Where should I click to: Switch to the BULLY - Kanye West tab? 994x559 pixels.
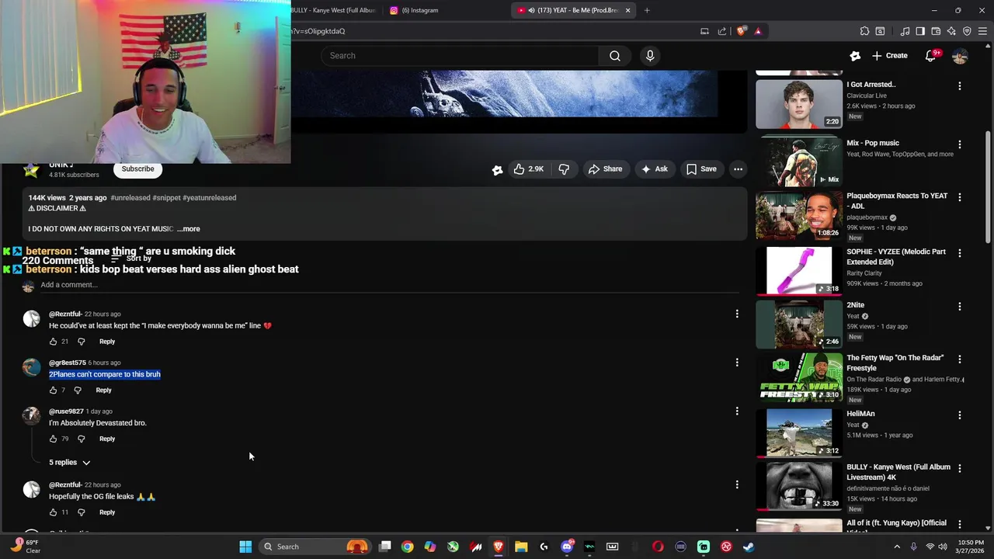point(334,10)
